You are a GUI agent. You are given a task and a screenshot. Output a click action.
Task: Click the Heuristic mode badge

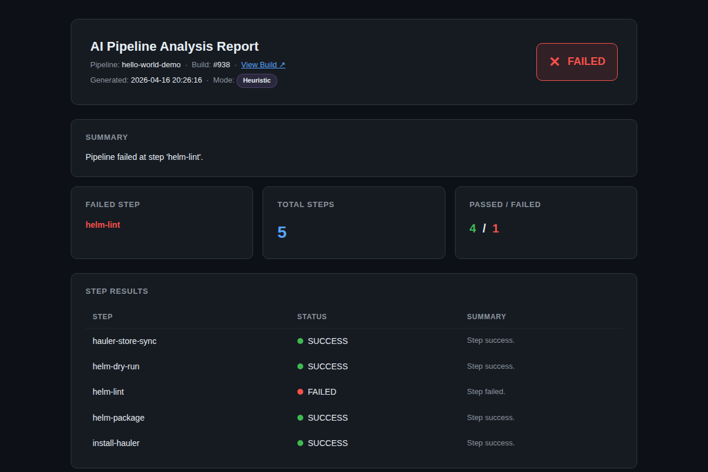(x=257, y=80)
